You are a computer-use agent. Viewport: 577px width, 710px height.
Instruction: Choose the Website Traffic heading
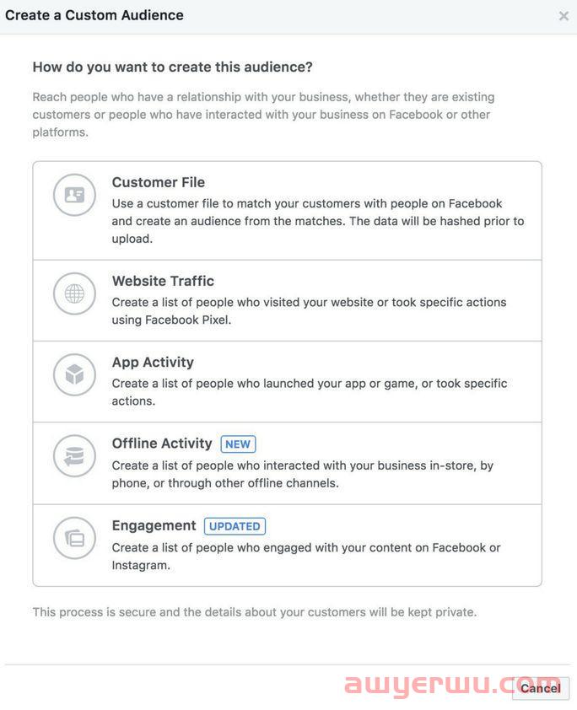point(163,281)
